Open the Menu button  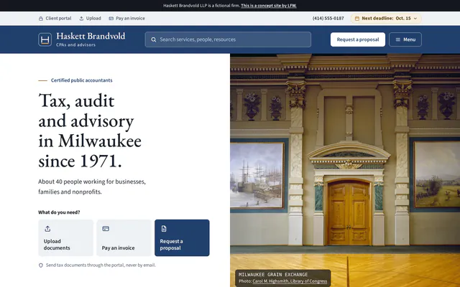click(405, 39)
